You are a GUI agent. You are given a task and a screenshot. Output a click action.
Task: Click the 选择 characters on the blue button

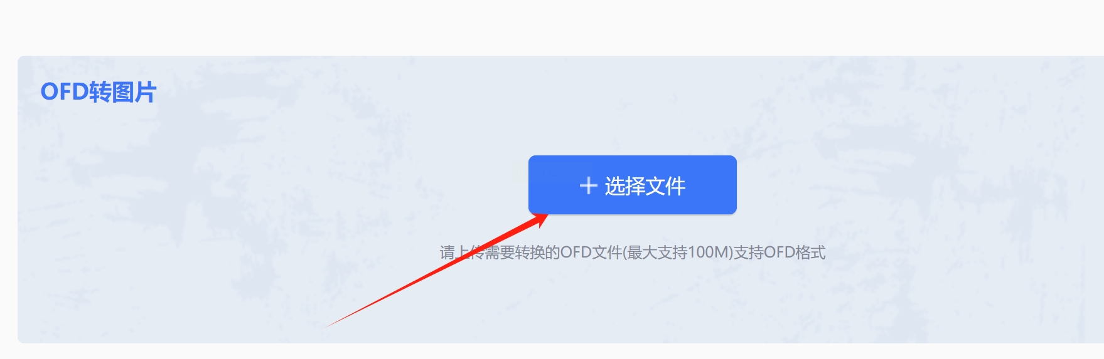click(624, 186)
